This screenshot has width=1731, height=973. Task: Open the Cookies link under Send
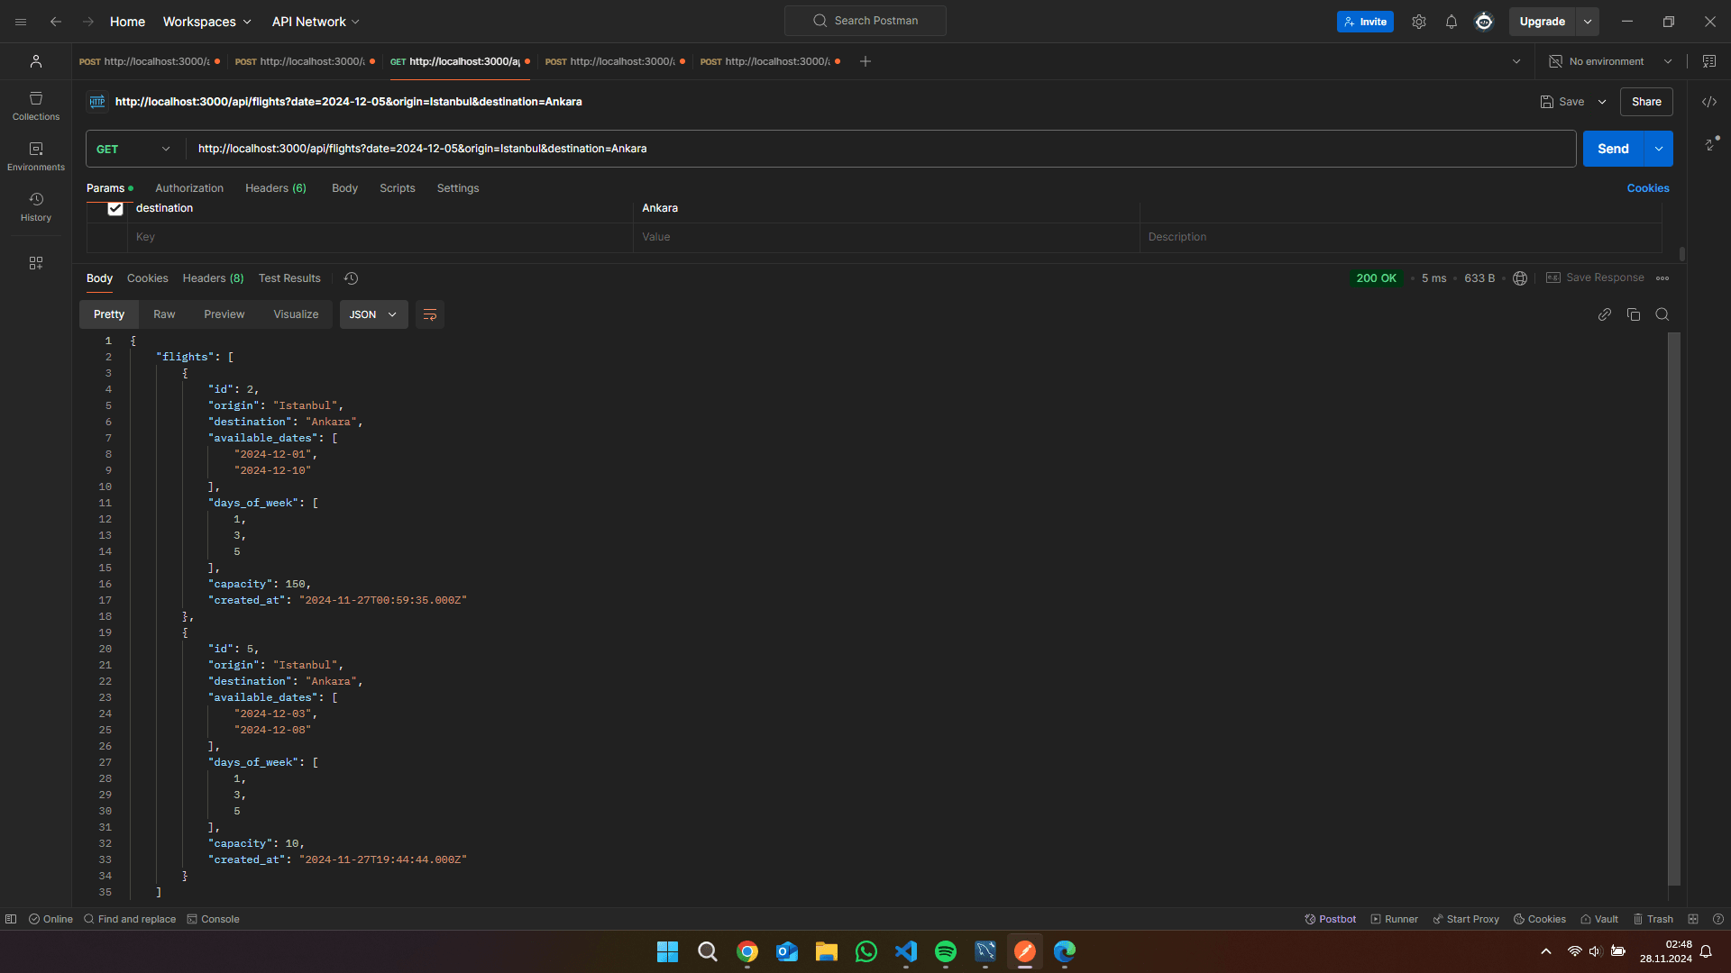point(1647,188)
